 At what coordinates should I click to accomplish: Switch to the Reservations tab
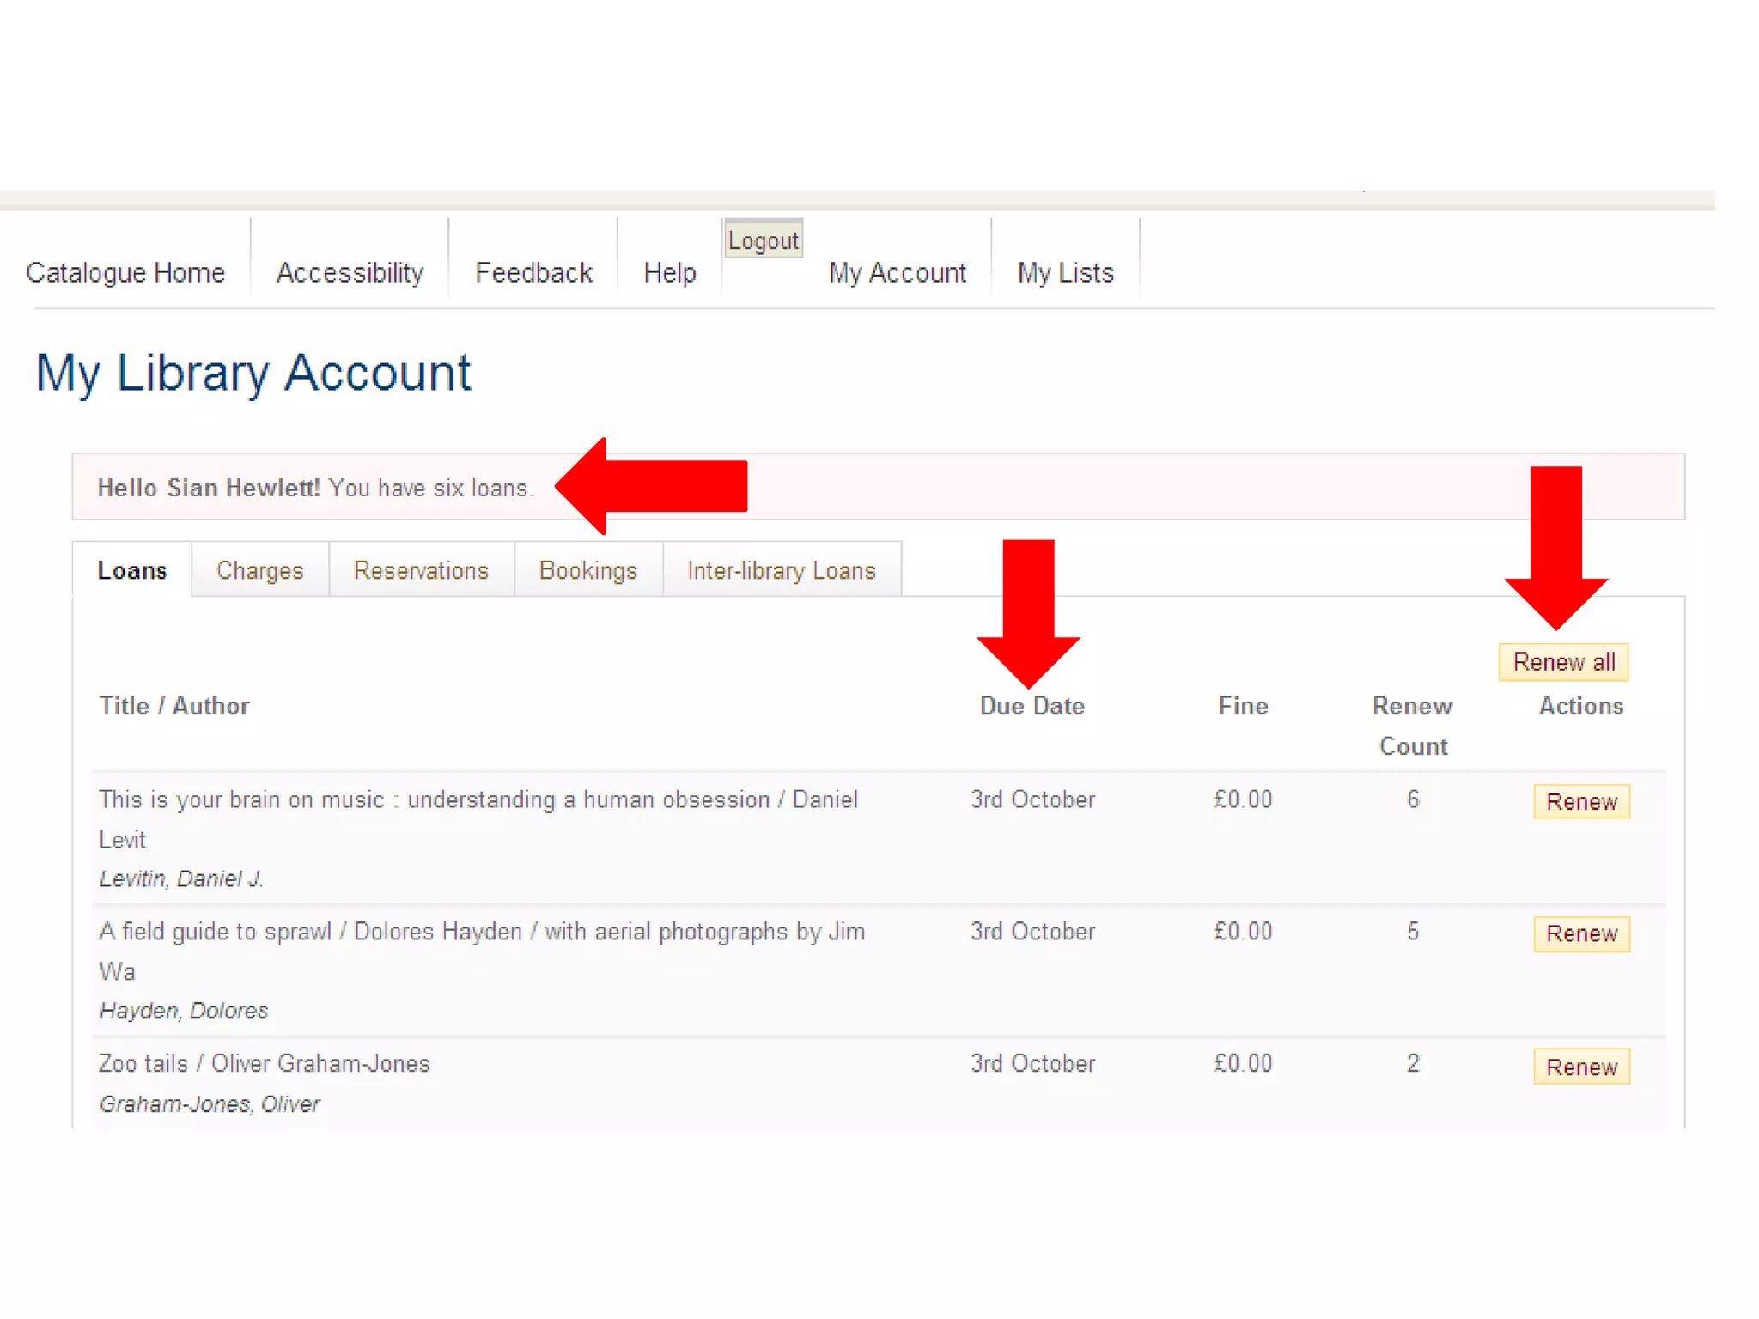(x=421, y=570)
